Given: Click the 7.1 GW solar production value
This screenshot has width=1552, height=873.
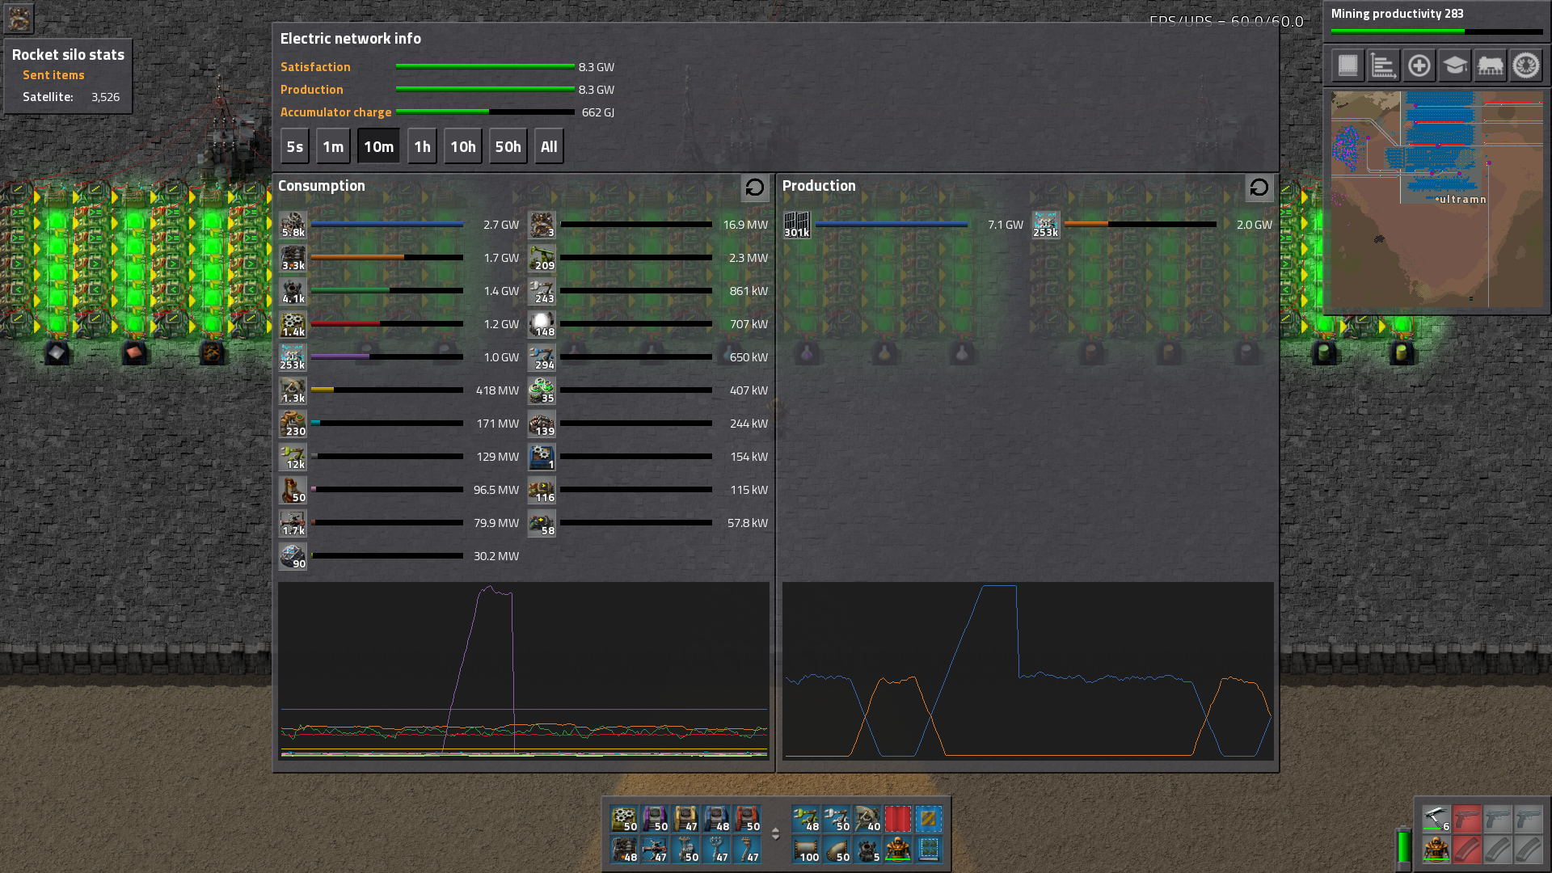Looking at the screenshot, I should tap(1006, 225).
